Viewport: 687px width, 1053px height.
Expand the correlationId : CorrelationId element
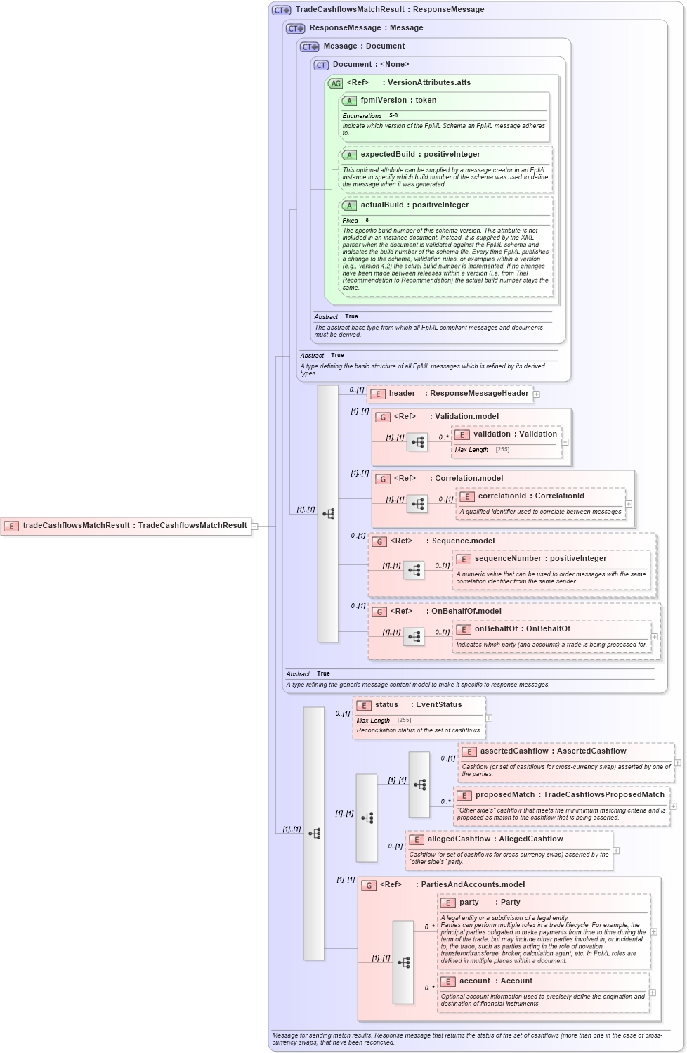click(629, 504)
